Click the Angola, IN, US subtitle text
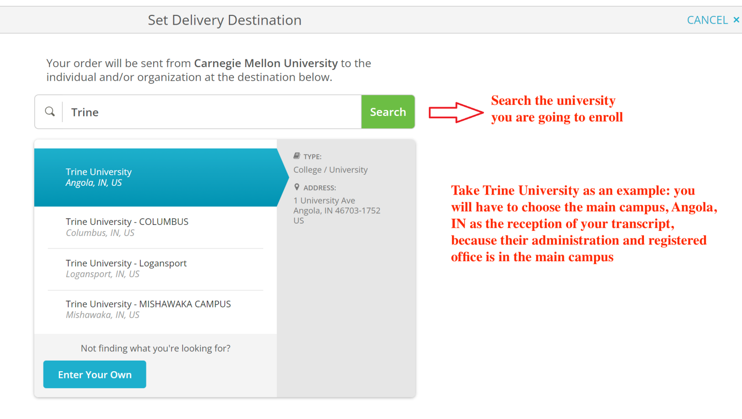 click(x=99, y=182)
